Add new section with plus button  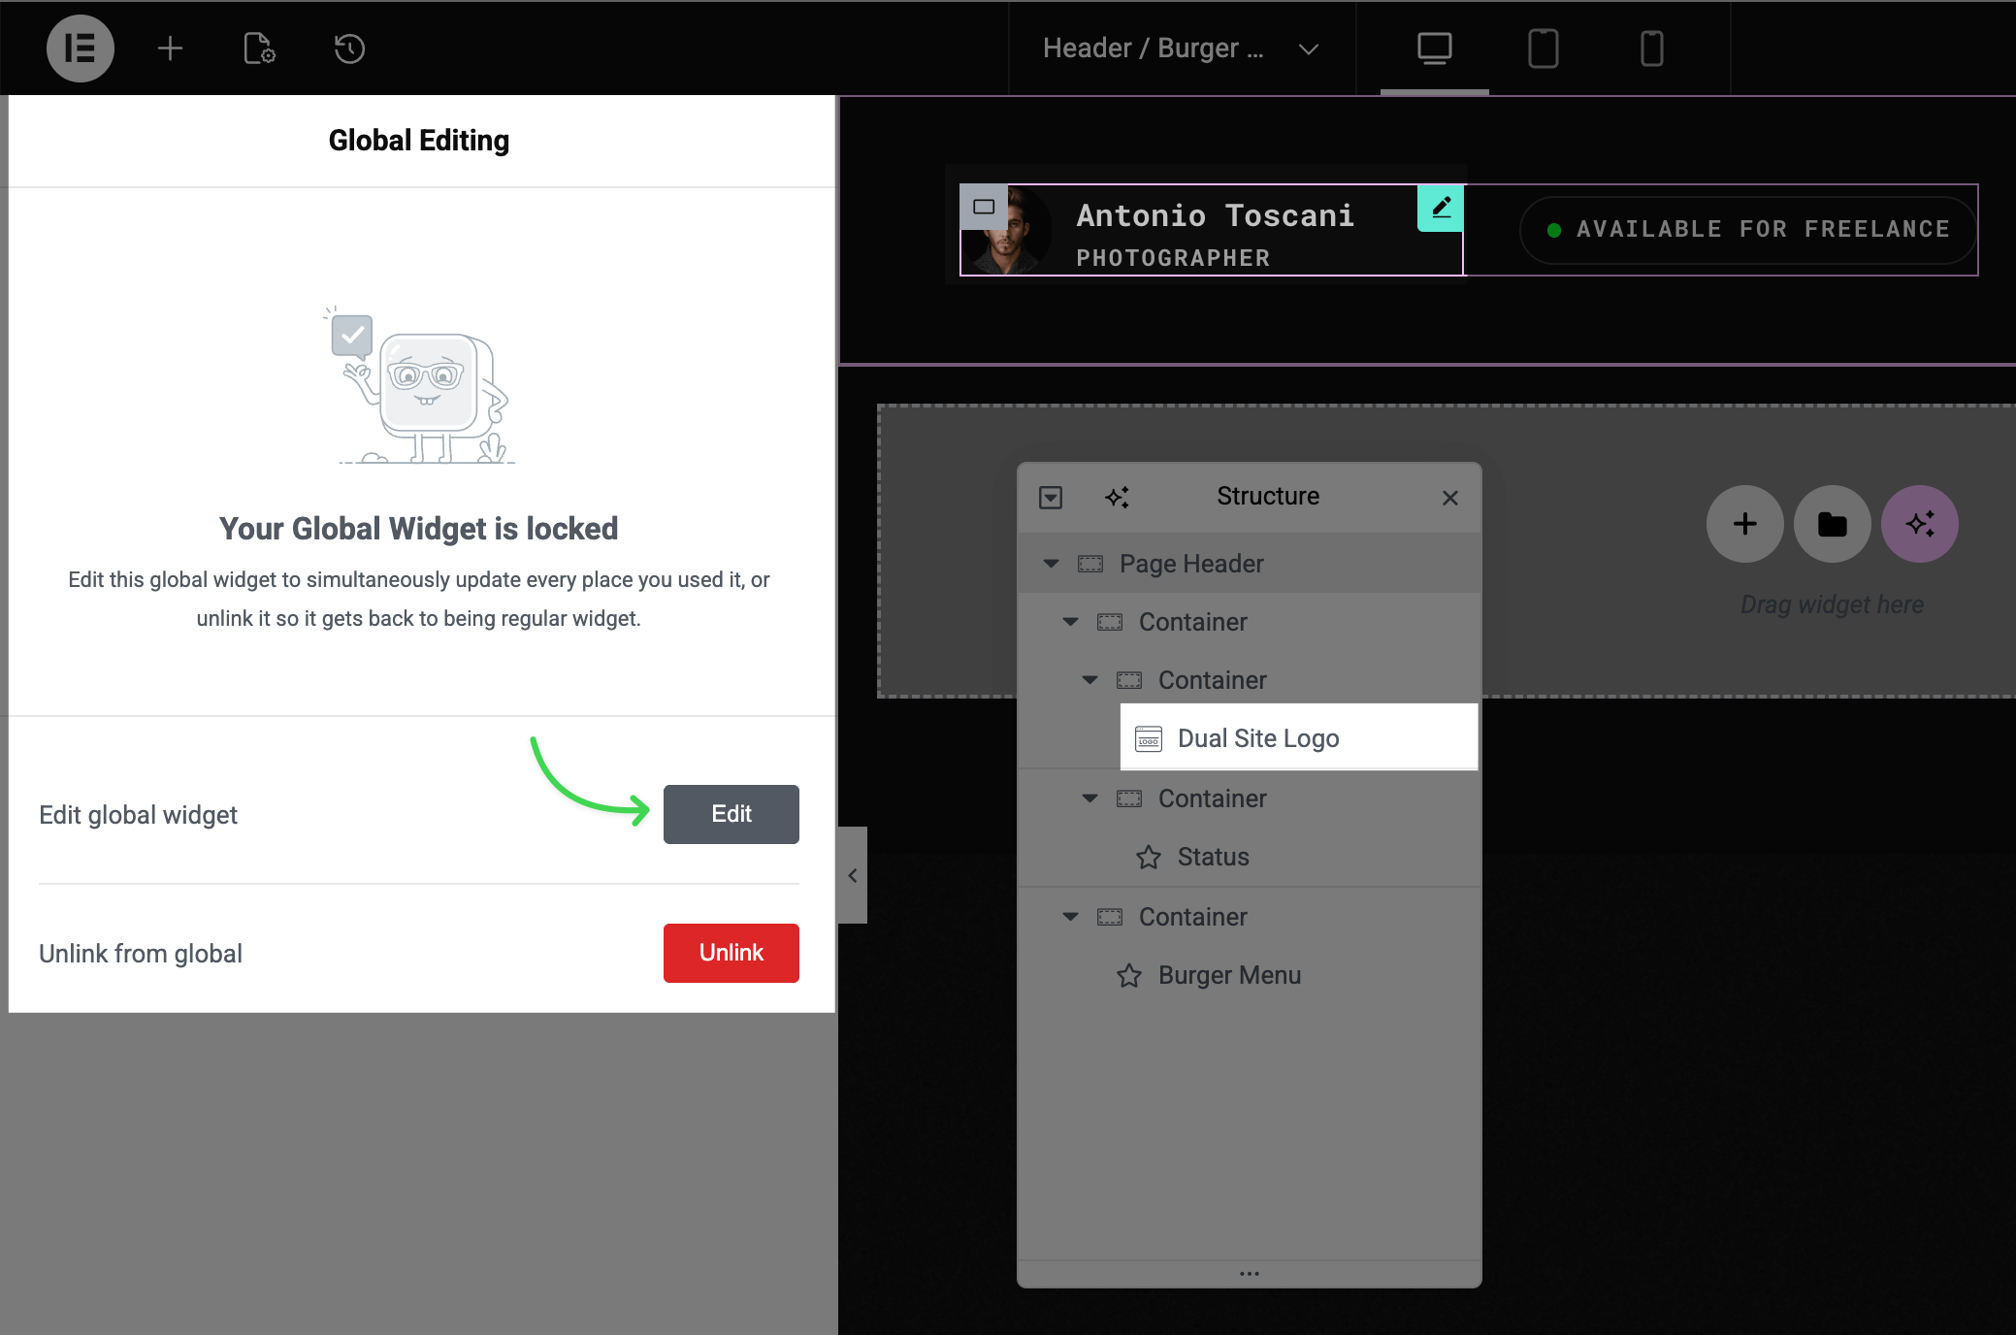1744,525
